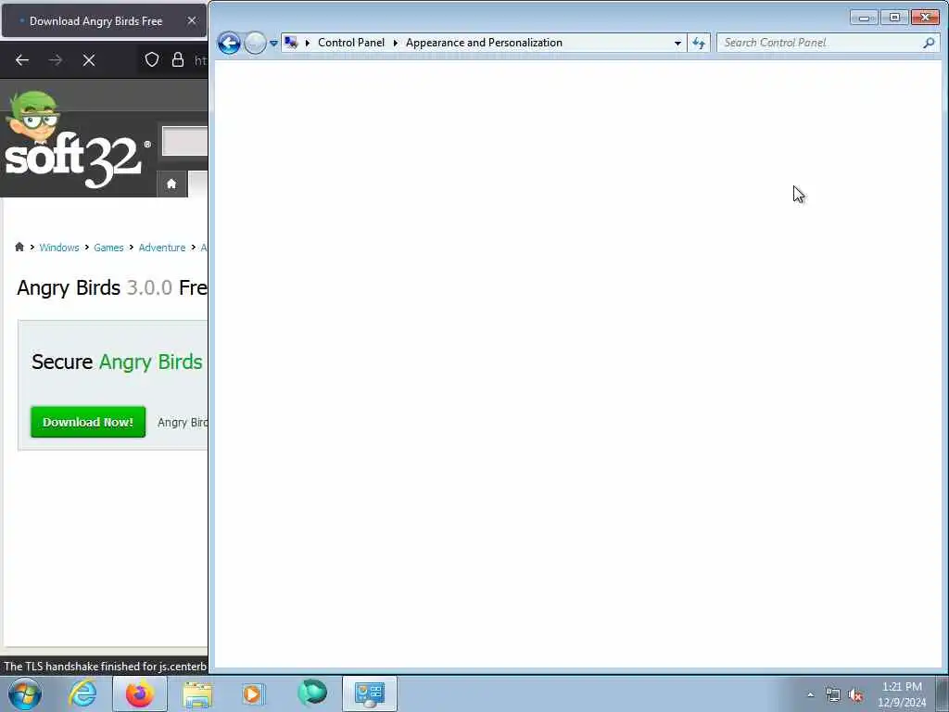The height and width of the screenshot is (712, 949).
Task: Click the muted volume tray icon
Action: tap(855, 695)
